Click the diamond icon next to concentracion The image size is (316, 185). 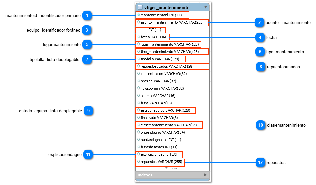[x=138, y=73]
